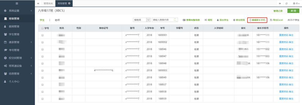Click 调班 shuffle icon button

click(208, 20)
